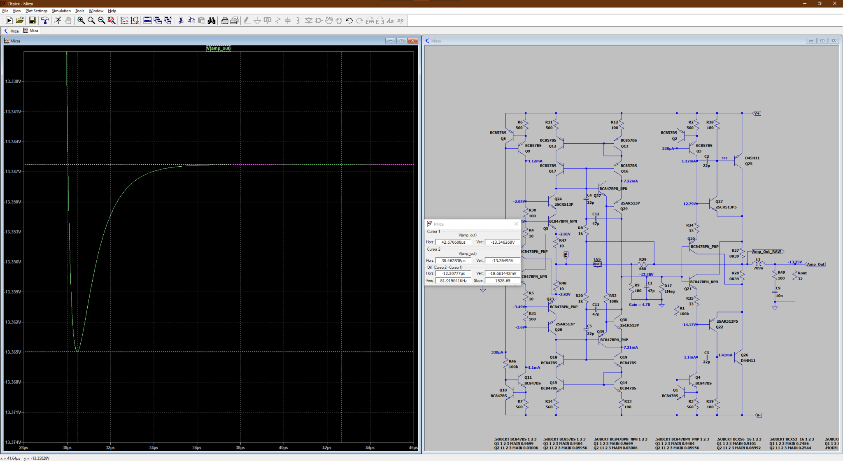Screen dimensions: 843x461
Task: Click the Freq value field in cursor dialog
Action: pos(453,281)
